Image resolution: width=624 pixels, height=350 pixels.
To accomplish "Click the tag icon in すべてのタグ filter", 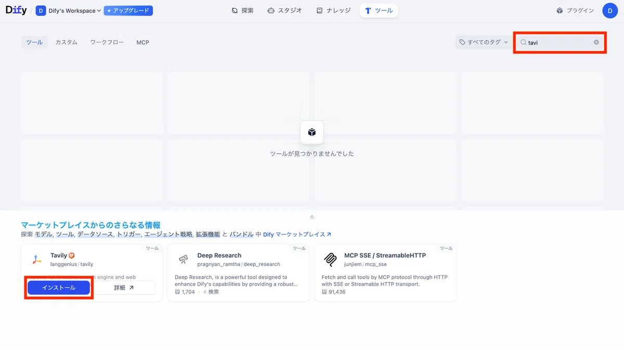I will [x=462, y=43].
